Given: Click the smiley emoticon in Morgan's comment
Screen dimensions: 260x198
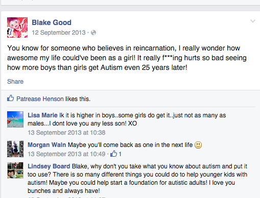Looking at the screenshot, I should (x=198, y=145).
